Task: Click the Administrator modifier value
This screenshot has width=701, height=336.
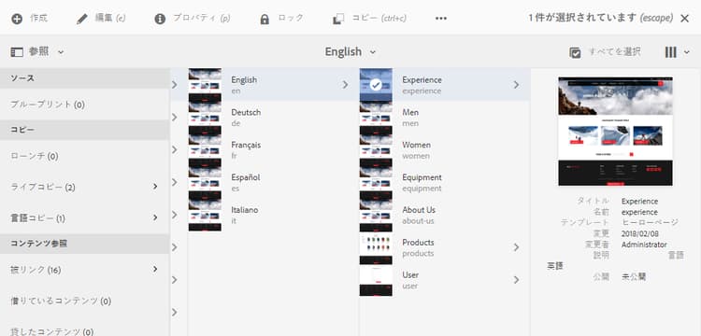Action: pos(644,245)
